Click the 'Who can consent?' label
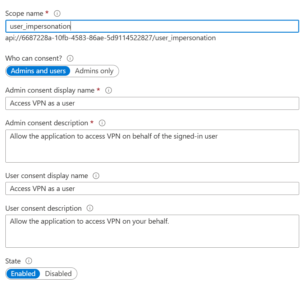 pyautogui.click(x=33, y=58)
